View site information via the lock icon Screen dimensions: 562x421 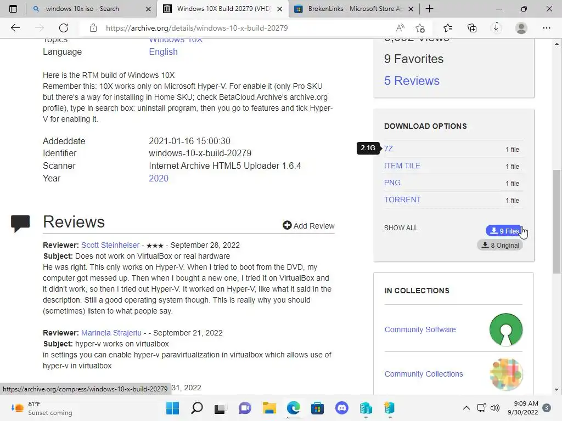(93, 28)
